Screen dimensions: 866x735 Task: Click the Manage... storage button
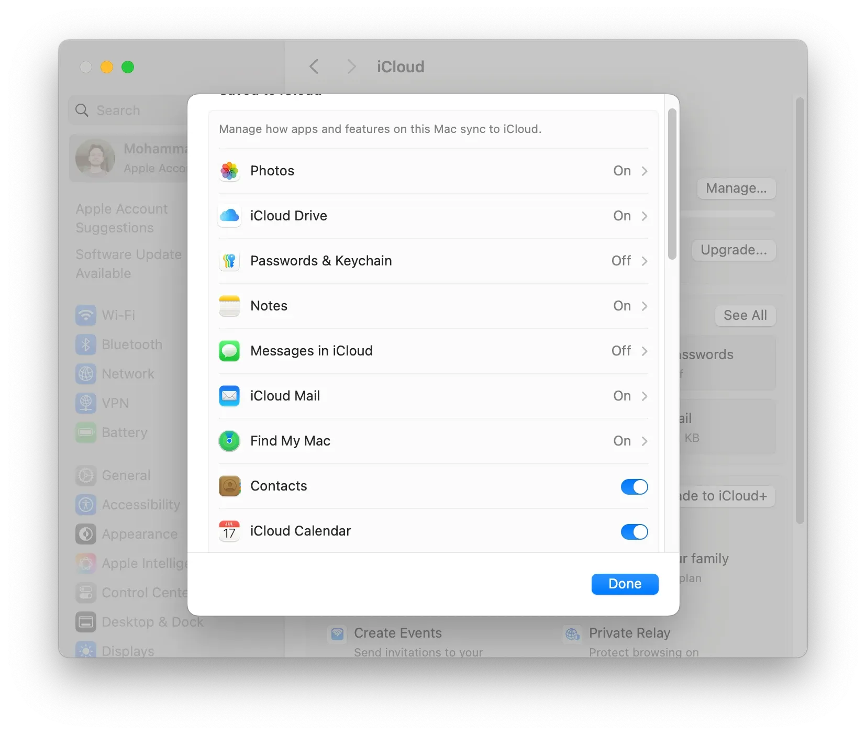[x=736, y=188]
